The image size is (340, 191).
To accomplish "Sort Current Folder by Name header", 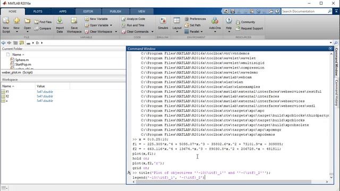I will pyautogui.click(x=18, y=55).
